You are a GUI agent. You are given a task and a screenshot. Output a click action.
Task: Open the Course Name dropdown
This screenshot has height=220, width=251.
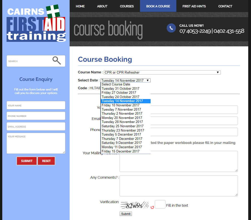click(x=162, y=72)
